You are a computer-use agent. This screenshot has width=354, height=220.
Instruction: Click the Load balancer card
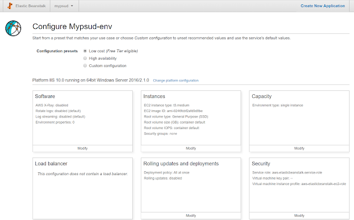[82, 188]
